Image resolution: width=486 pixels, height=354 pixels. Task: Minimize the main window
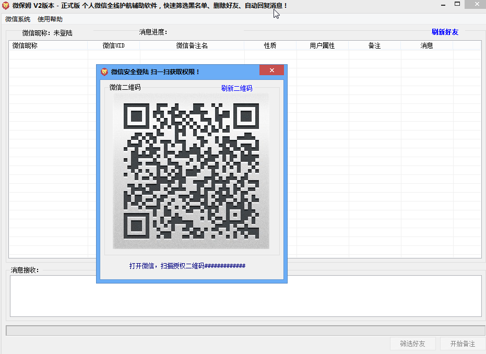[x=443, y=5]
